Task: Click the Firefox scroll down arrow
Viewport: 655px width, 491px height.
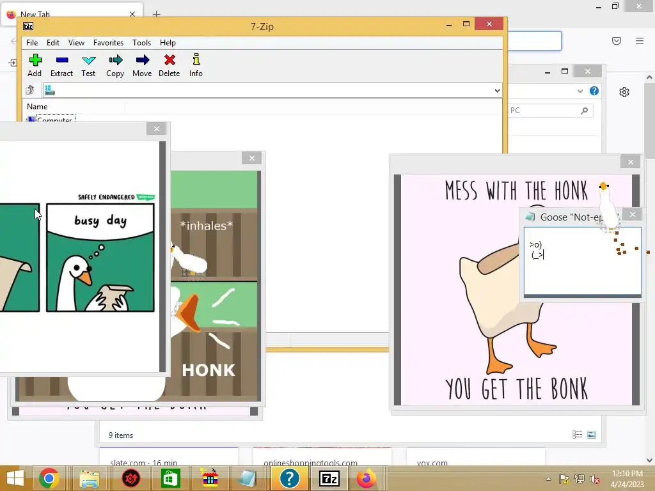Action: tap(649, 460)
